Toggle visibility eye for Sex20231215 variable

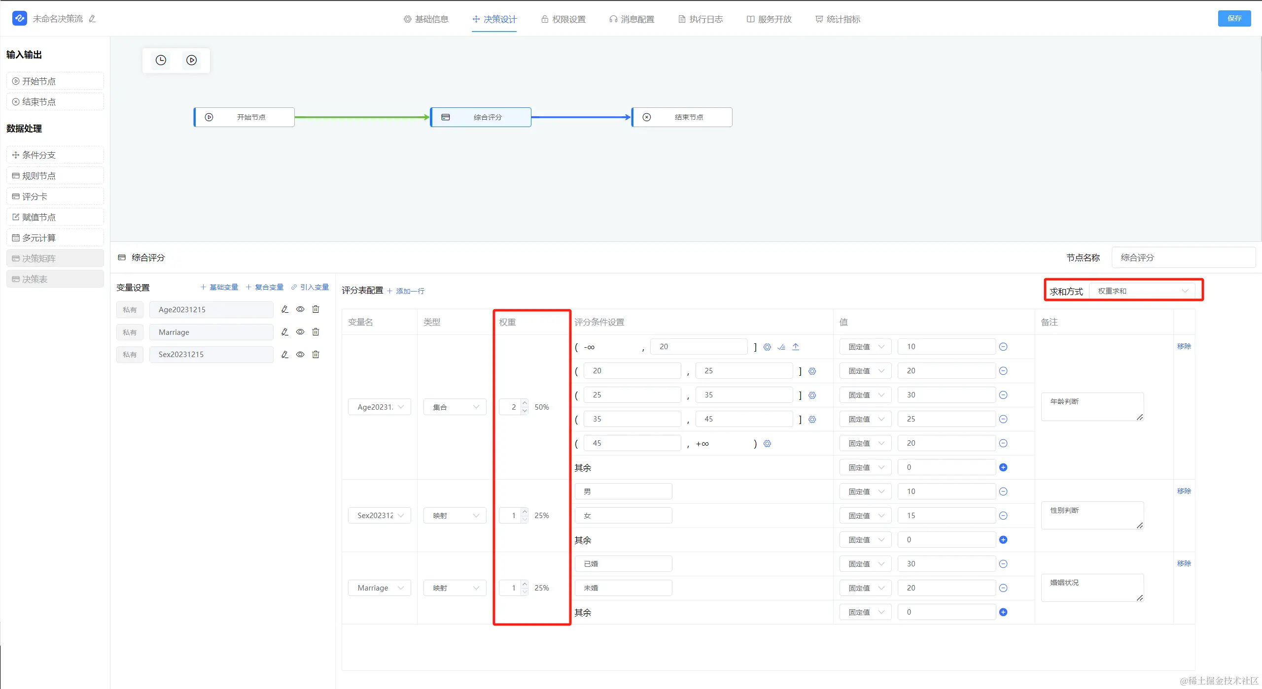pyautogui.click(x=300, y=355)
